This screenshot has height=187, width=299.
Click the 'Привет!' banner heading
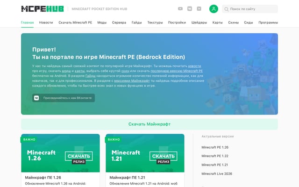44,50
